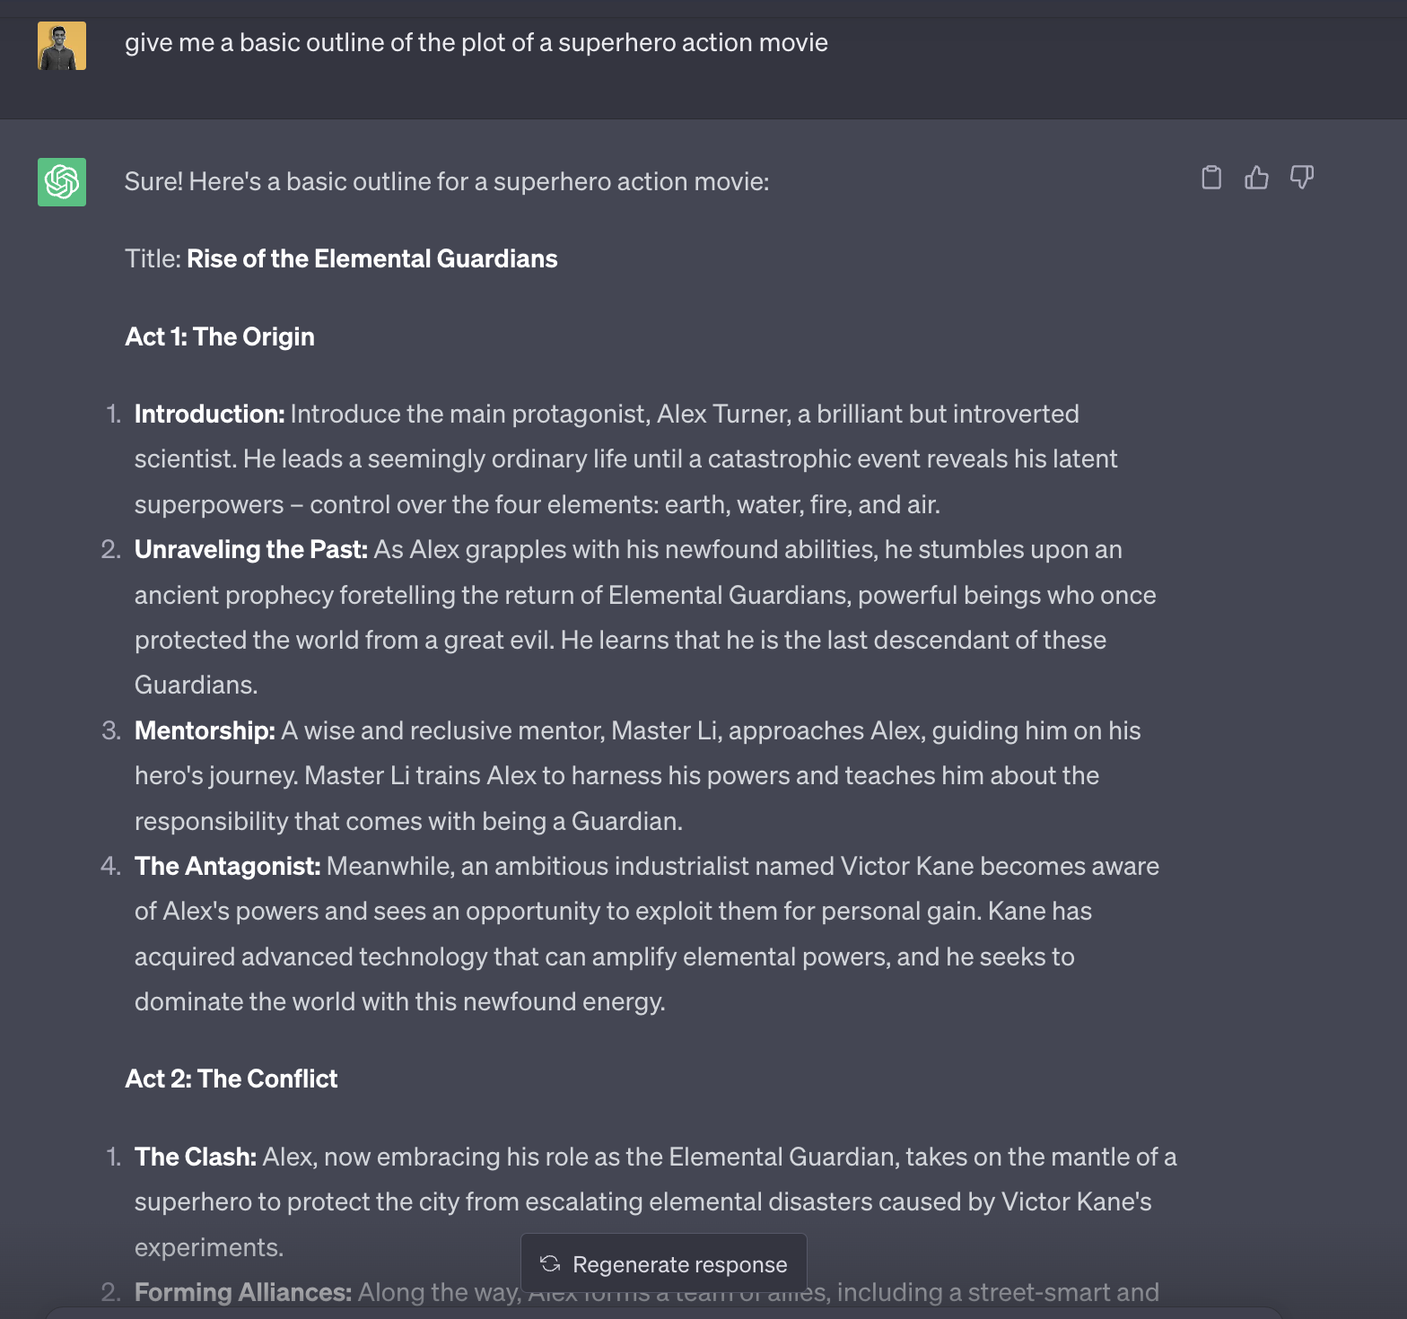Viewport: 1407px width, 1319px height.
Task: Click the bold The Antagonist: label
Action: pos(227,867)
